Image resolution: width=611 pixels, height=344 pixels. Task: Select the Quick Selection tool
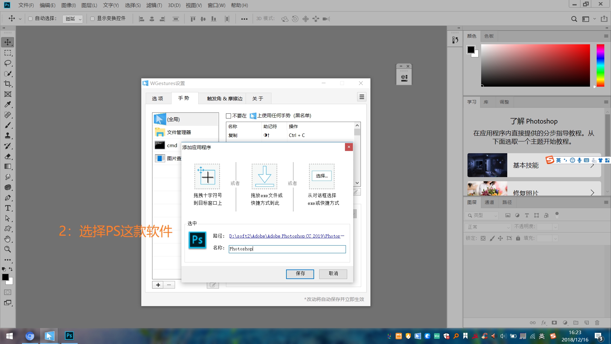pos(8,74)
